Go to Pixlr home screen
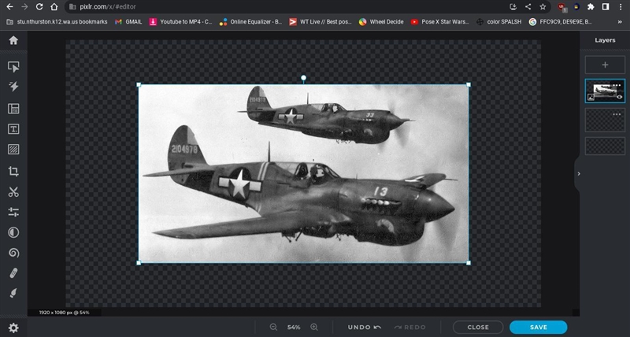 tap(13, 40)
